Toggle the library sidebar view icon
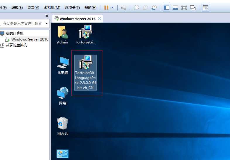Viewport: 230px width, 160px height. [167, 8]
